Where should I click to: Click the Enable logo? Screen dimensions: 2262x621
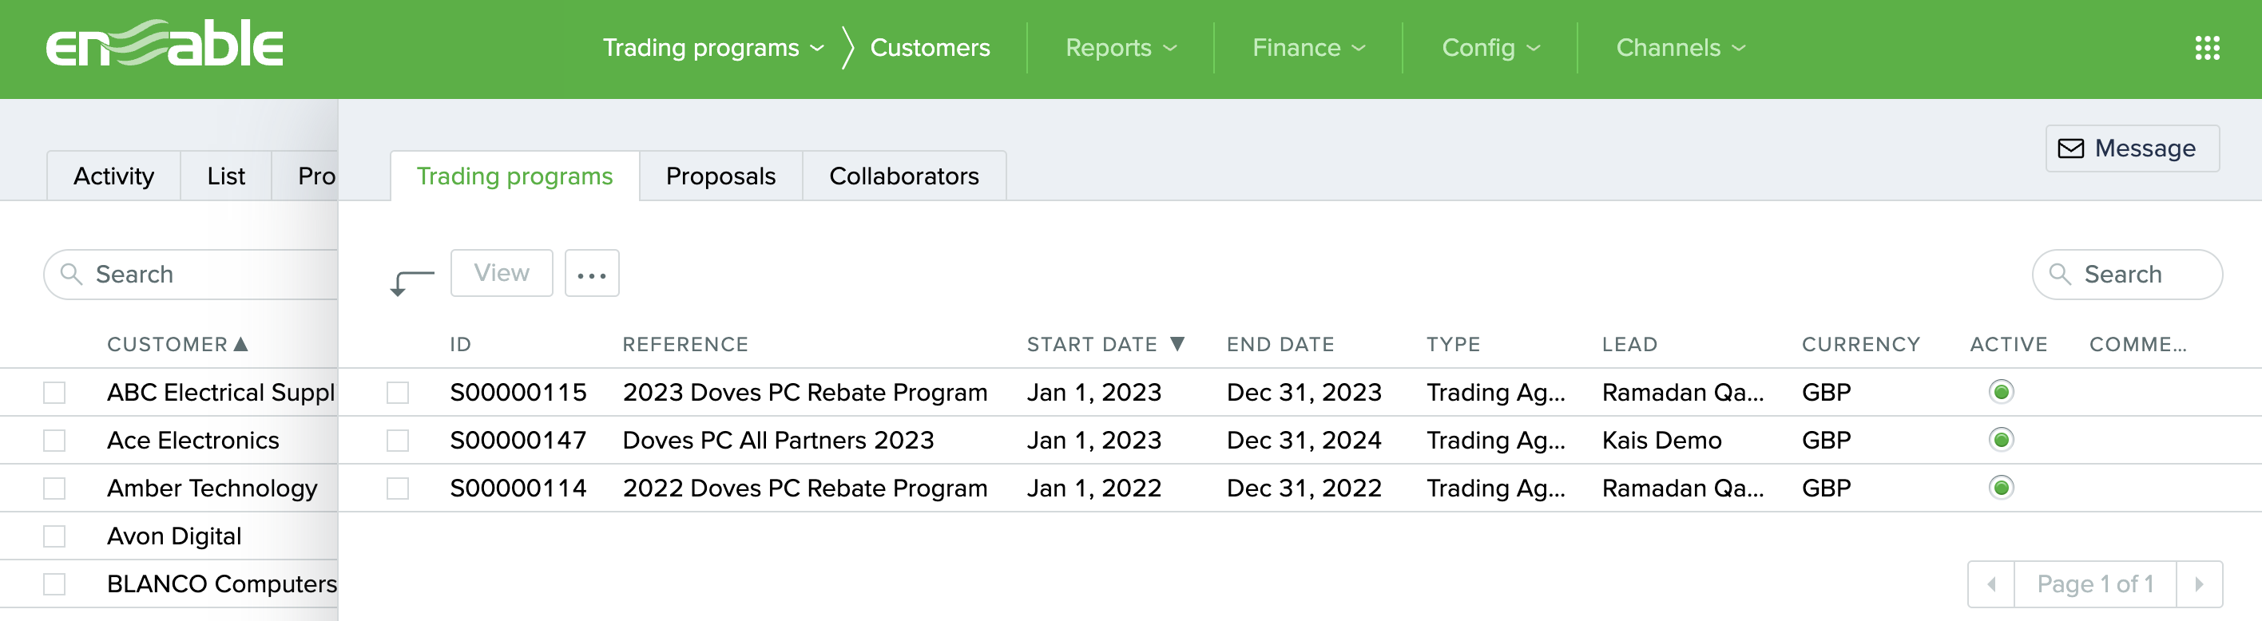pyautogui.click(x=165, y=44)
